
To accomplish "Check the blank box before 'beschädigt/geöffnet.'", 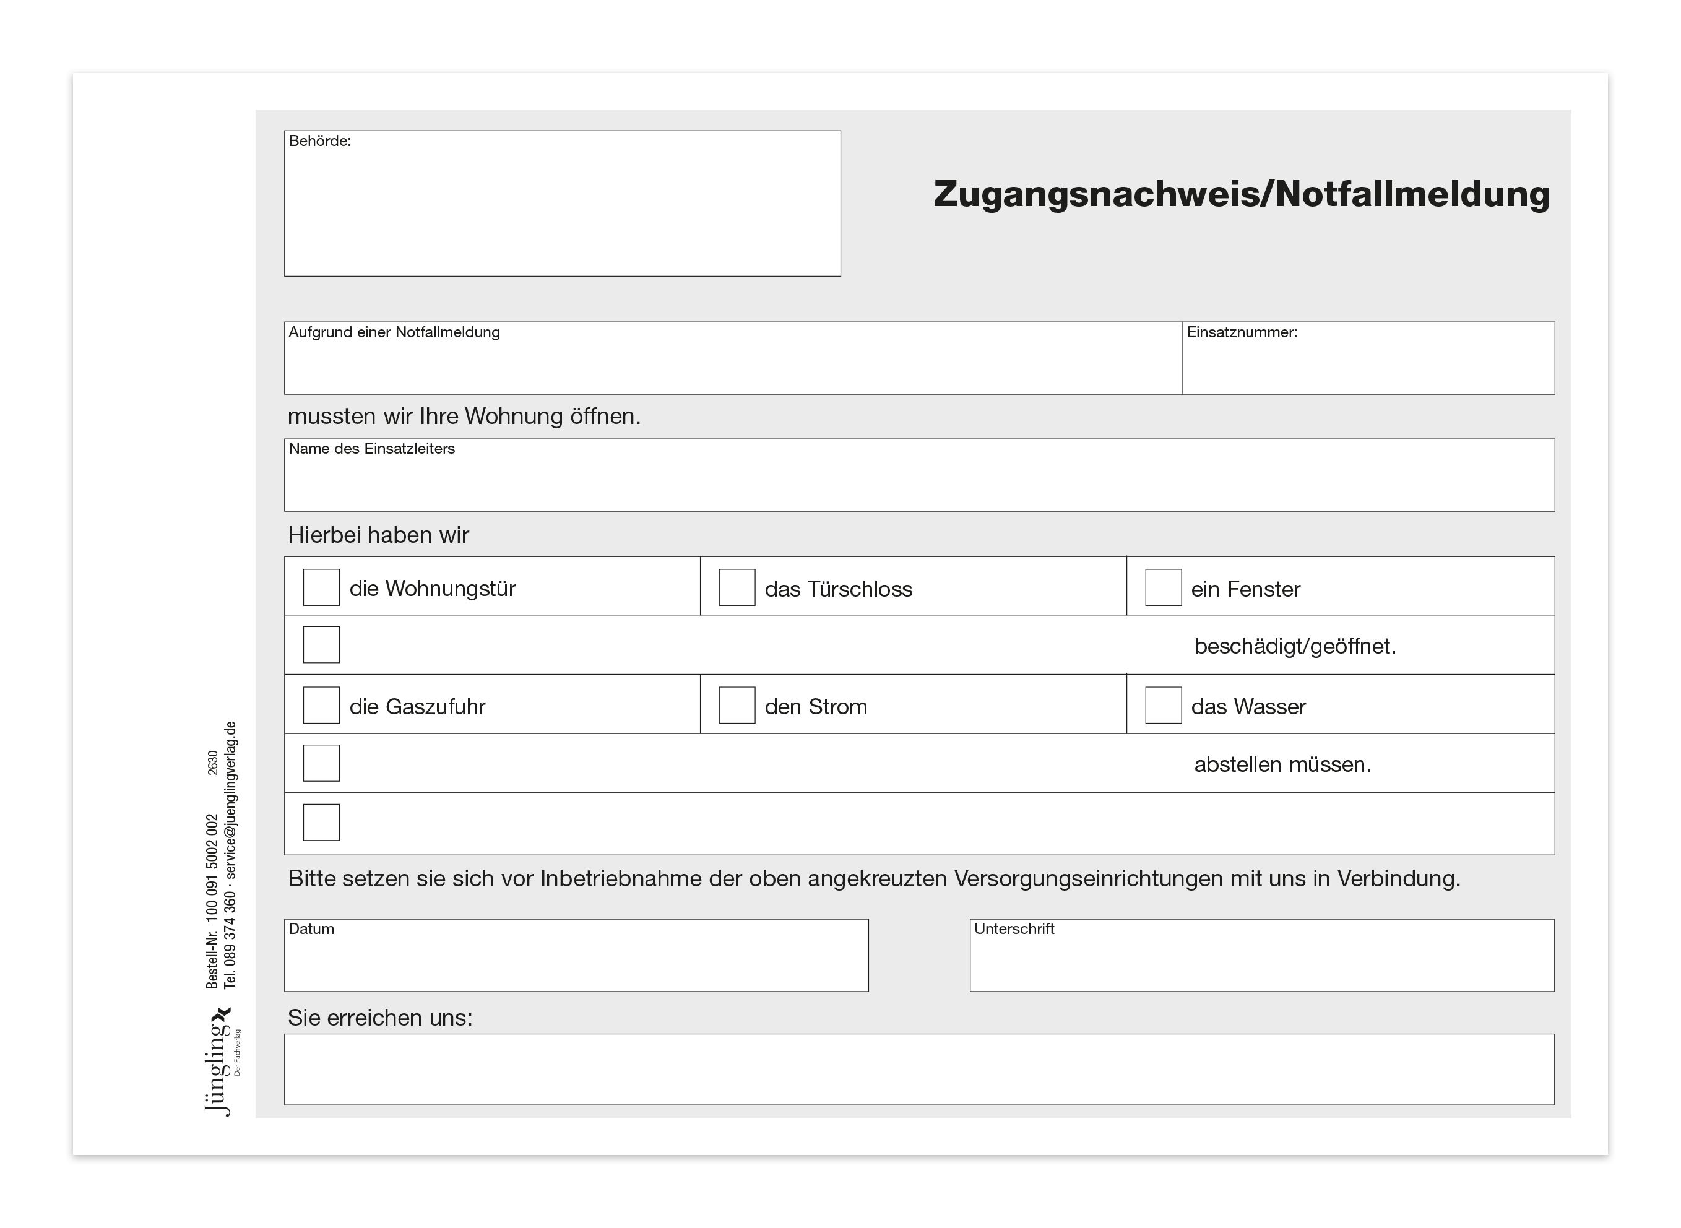I will pos(321,644).
